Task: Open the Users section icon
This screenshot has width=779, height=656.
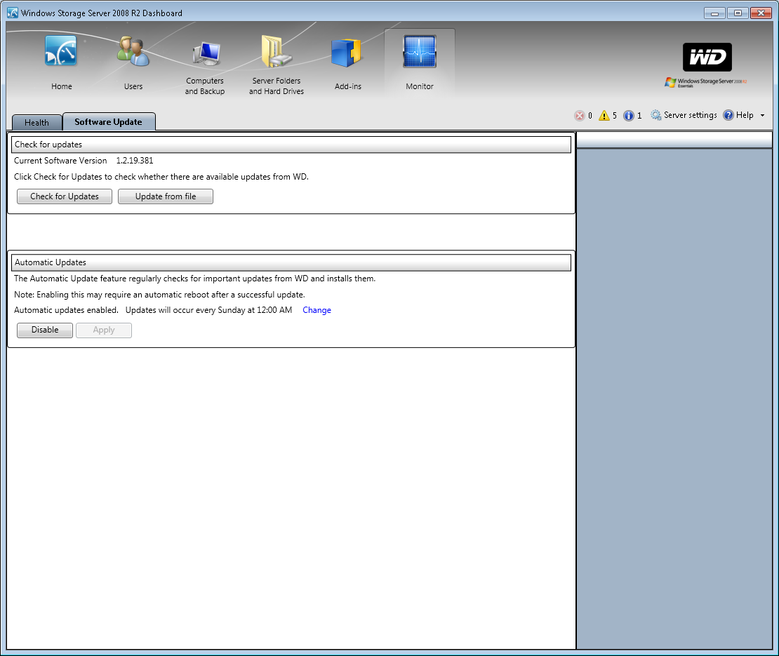Action: pos(133,52)
